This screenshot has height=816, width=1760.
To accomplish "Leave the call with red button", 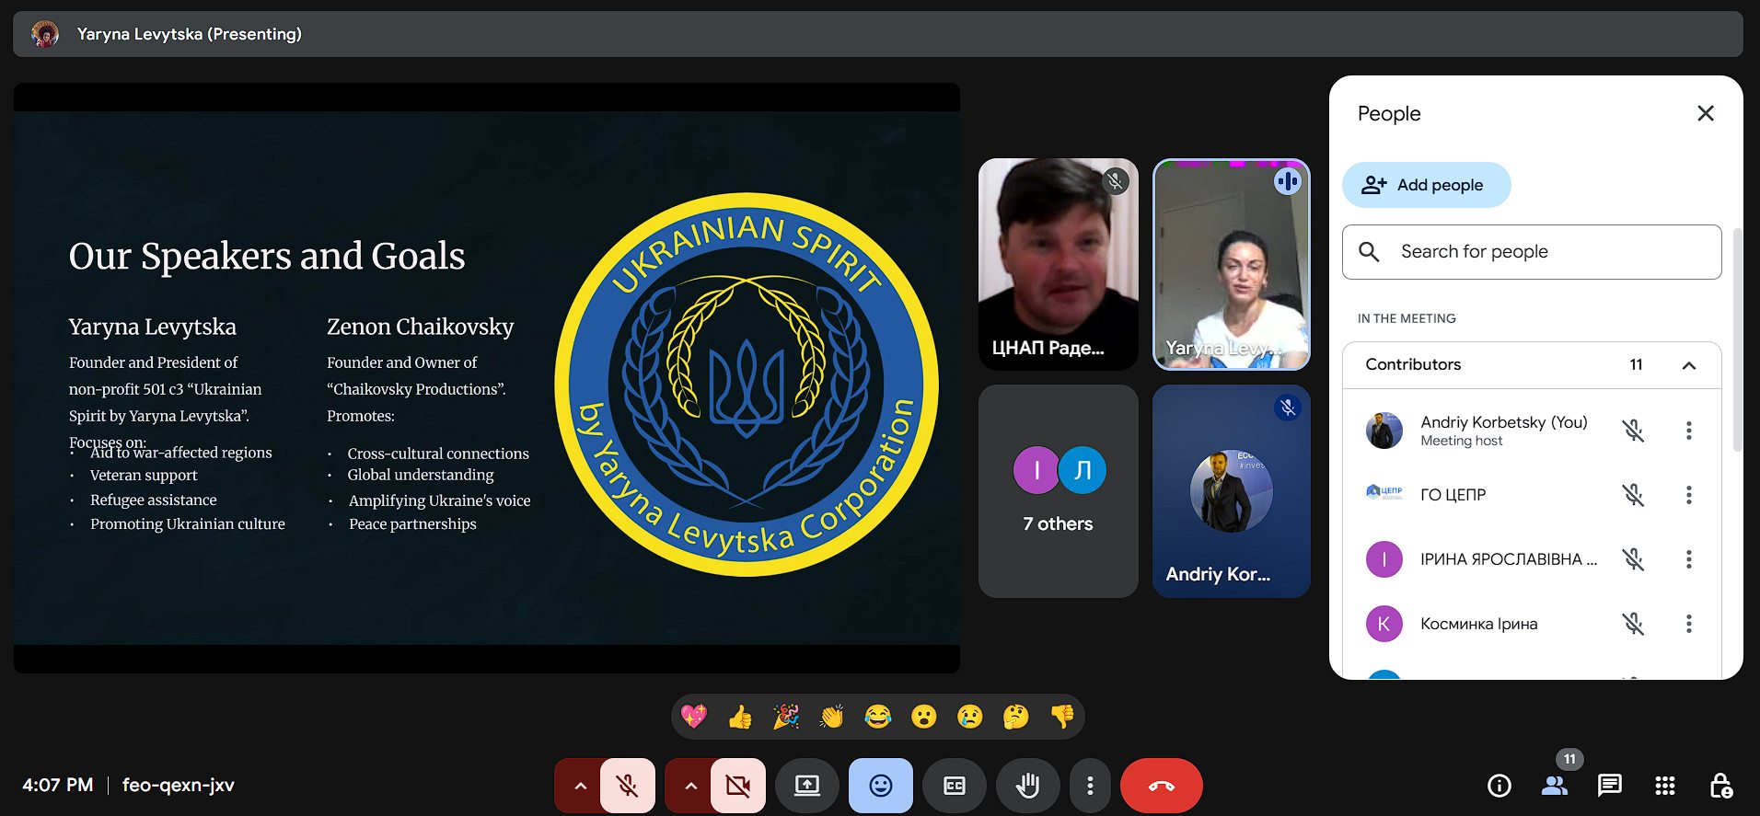I will click(1161, 786).
